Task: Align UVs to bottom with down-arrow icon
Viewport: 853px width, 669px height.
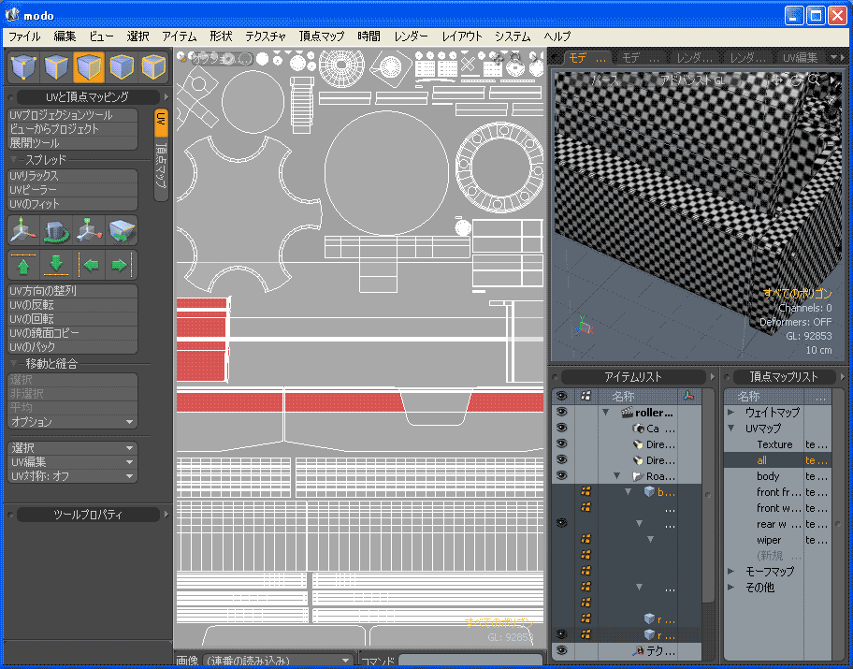Action: pos(56,265)
